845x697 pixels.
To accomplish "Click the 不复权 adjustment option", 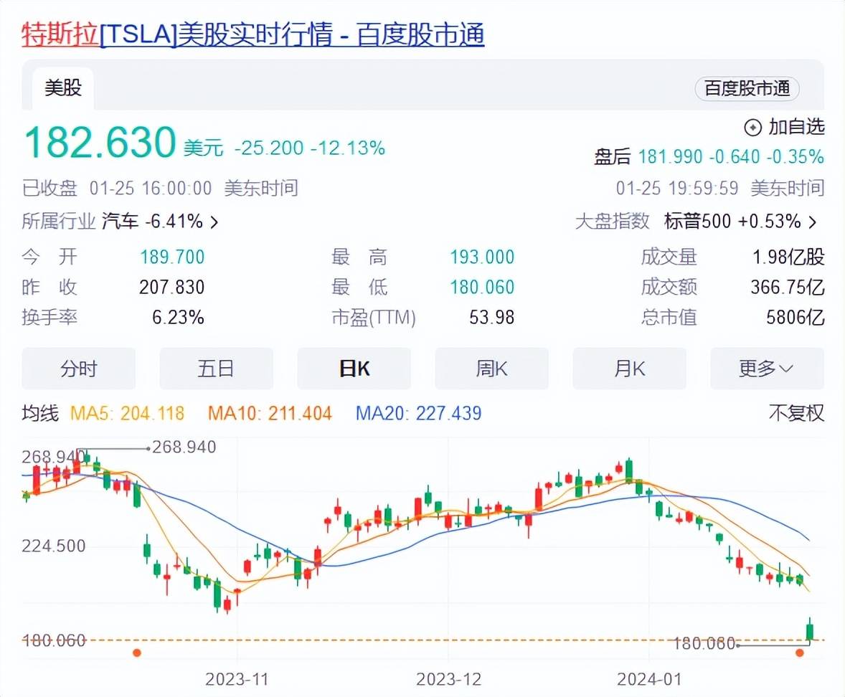I will [796, 413].
